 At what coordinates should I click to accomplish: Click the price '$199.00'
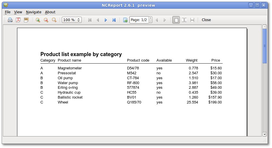215,102
